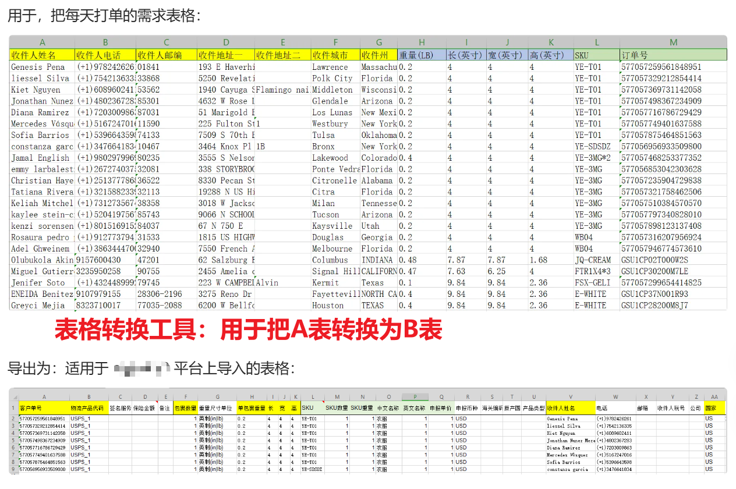Click the Flamingo address-two cell
This screenshot has width=736, height=489.
[x=282, y=90]
